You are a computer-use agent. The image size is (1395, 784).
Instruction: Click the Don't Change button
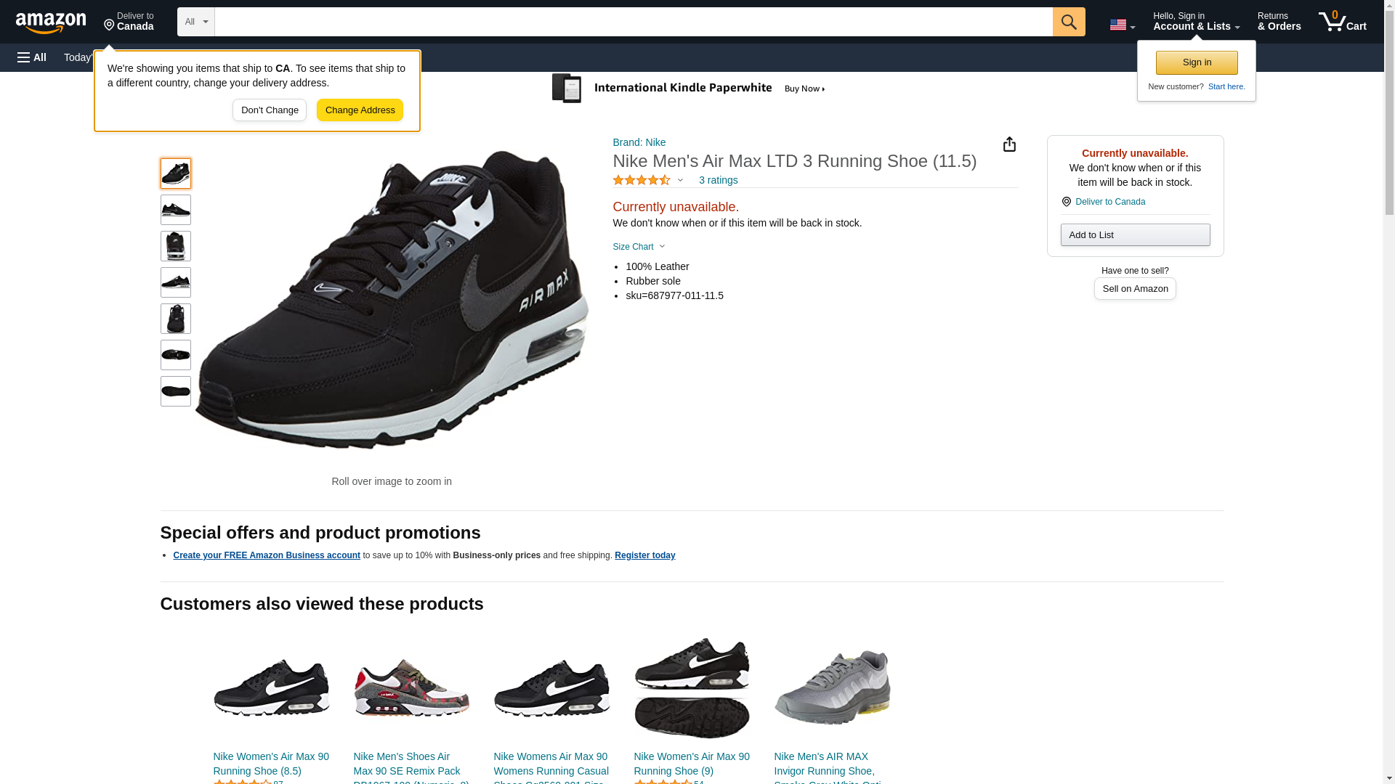pyautogui.click(x=269, y=110)
